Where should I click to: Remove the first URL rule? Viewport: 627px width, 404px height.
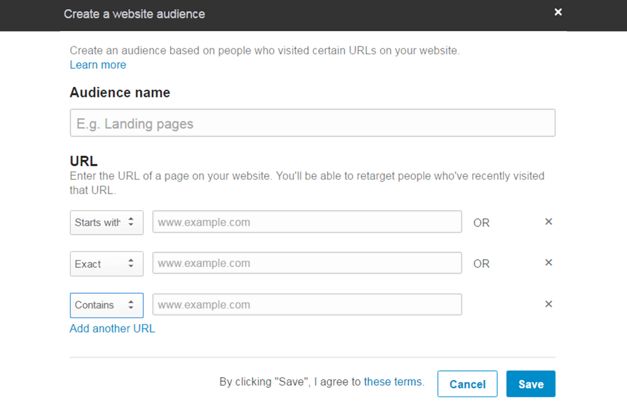(549, 222)
